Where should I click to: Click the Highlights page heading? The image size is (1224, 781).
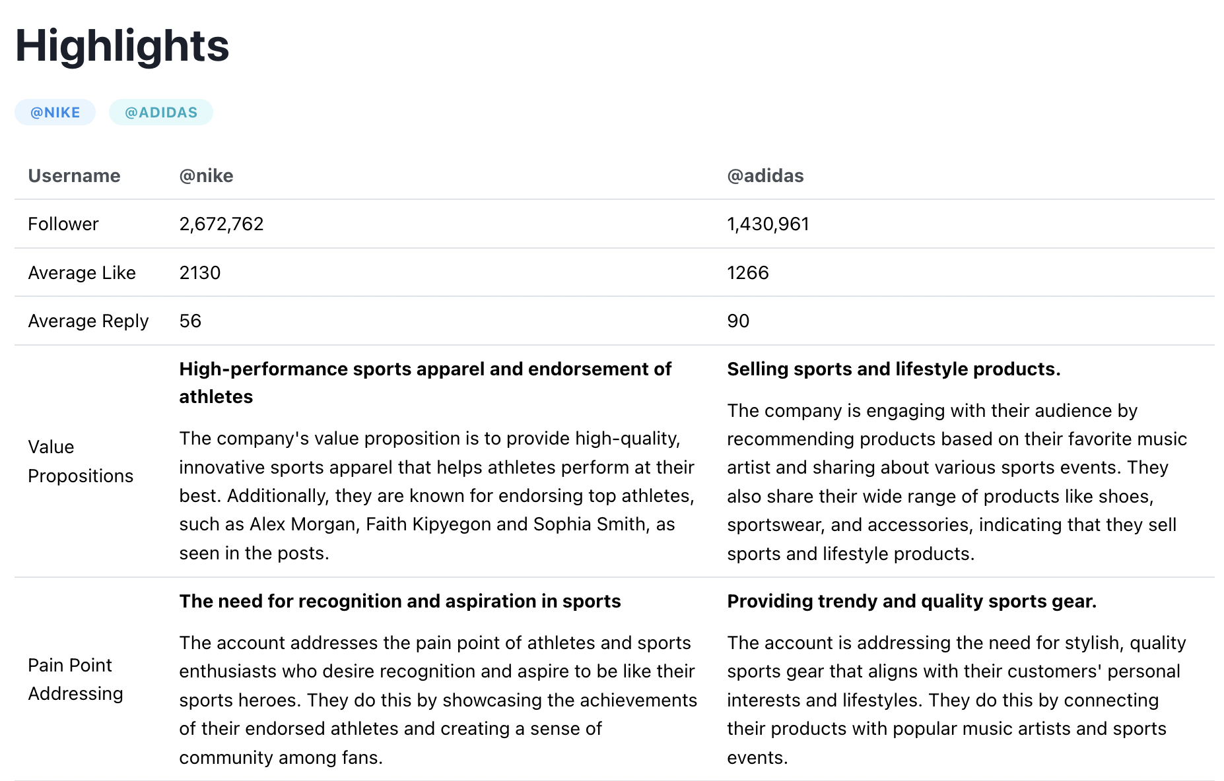click(122, 46)
